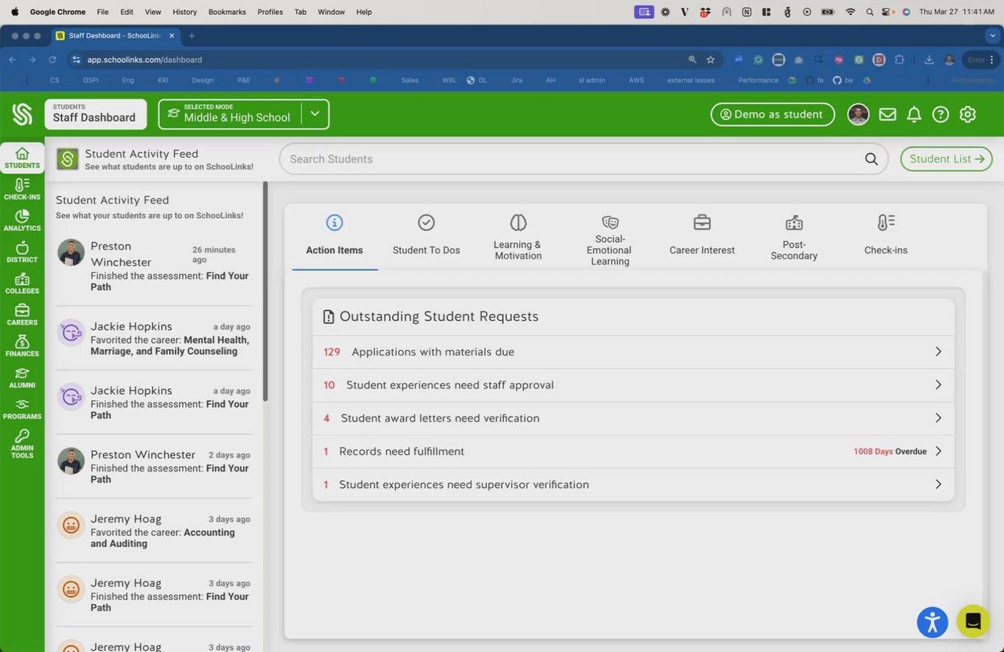
Task: Click Preston Winchester's avatar on the 26 minutes ago entry
Action: (x=71, y=253)
